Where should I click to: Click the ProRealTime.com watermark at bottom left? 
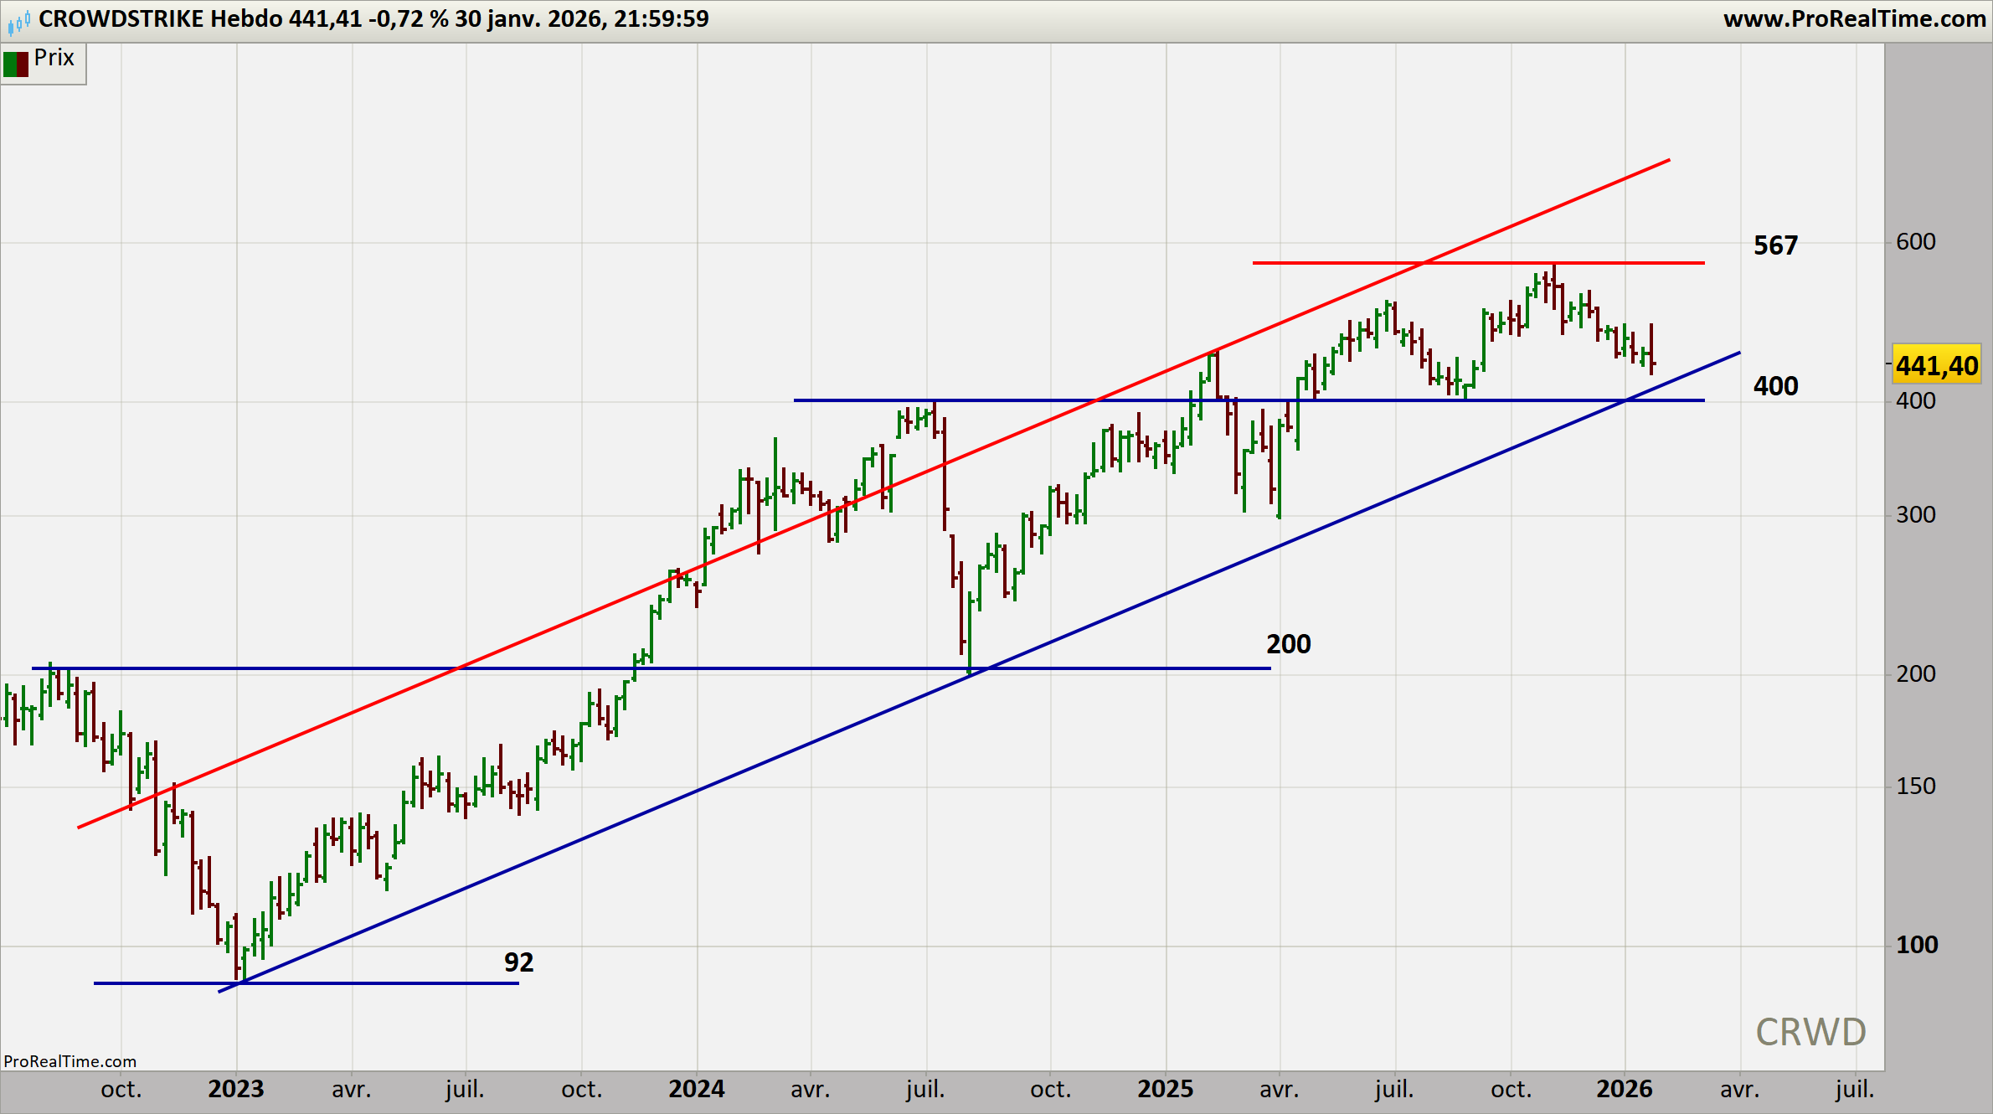pyautogui.click(x=70, y=1061)
